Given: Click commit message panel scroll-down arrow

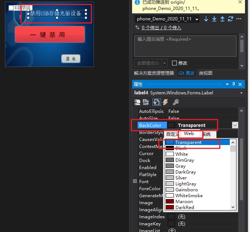Looking at the screenshot, I should click(242, 66).
